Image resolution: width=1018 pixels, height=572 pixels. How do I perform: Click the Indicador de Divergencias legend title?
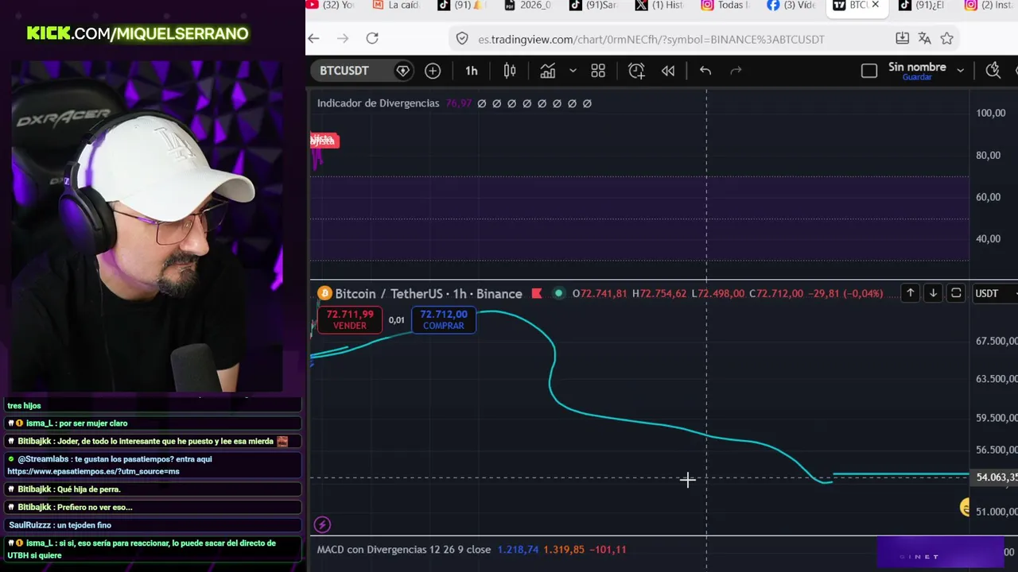(x=378, y=103)
